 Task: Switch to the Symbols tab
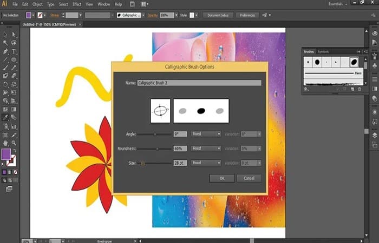(x=323, y=51)
